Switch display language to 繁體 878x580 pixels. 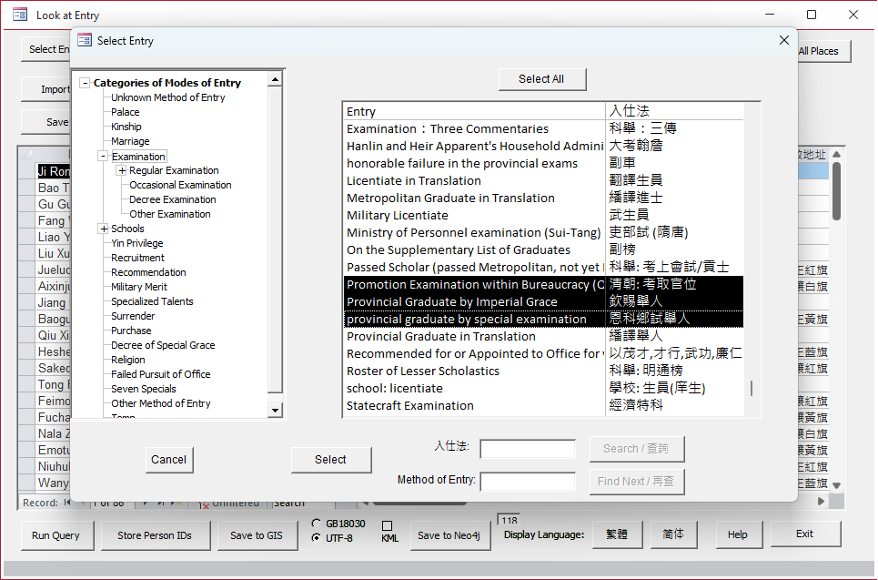tap(616, 534)
